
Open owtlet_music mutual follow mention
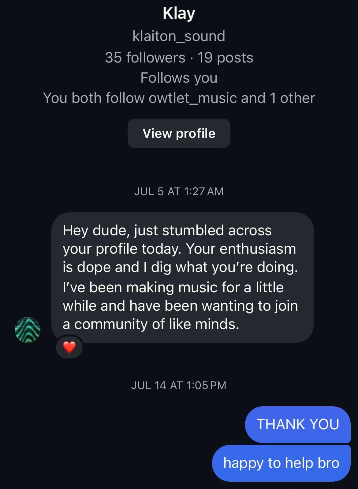click(x=193, y=98)
